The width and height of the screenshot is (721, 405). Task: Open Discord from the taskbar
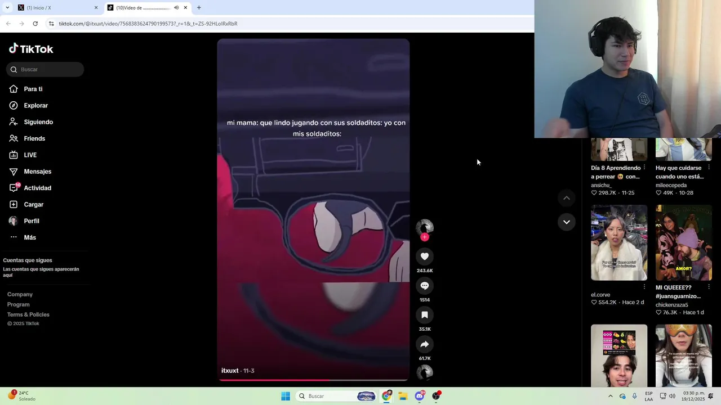point(419,396)
